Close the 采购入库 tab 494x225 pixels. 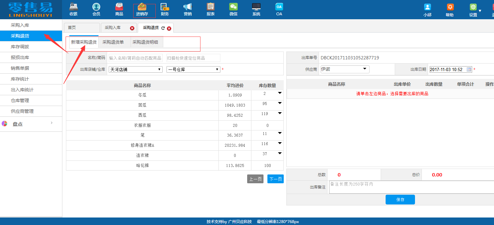132,28
